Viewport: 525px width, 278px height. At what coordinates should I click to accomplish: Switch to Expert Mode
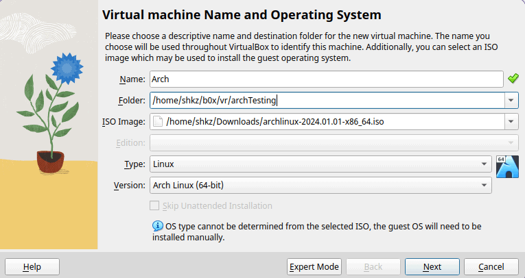314,266
